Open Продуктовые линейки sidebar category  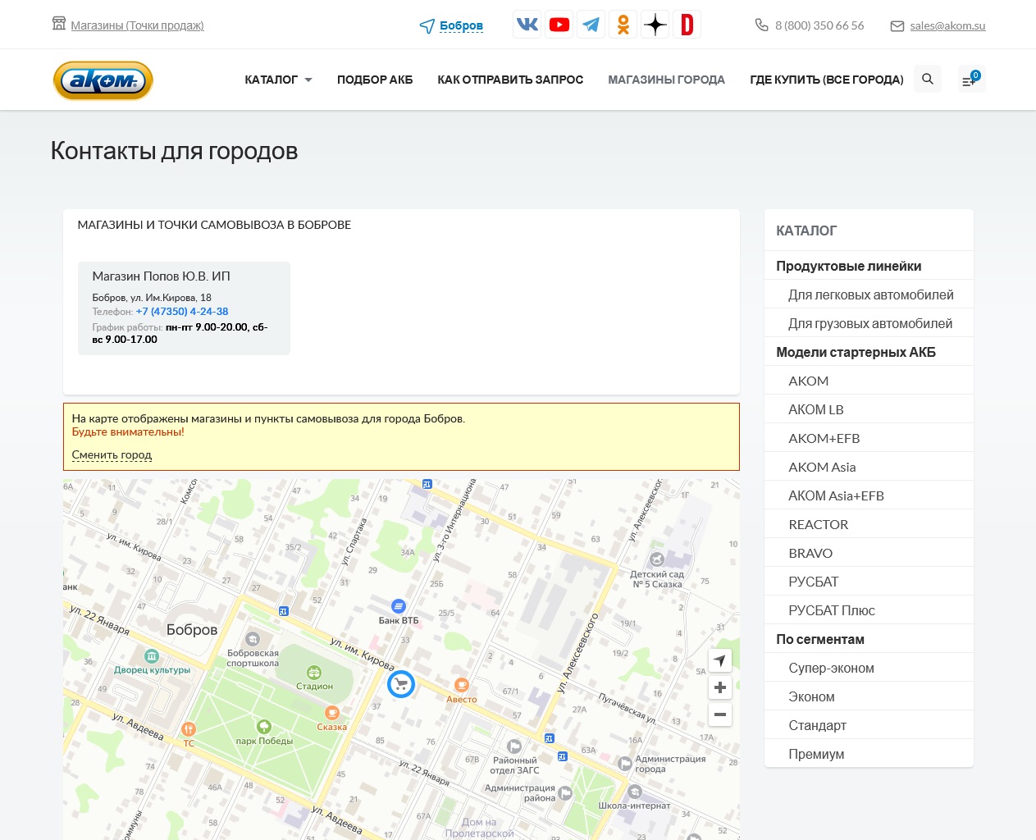tap(848, 266)
